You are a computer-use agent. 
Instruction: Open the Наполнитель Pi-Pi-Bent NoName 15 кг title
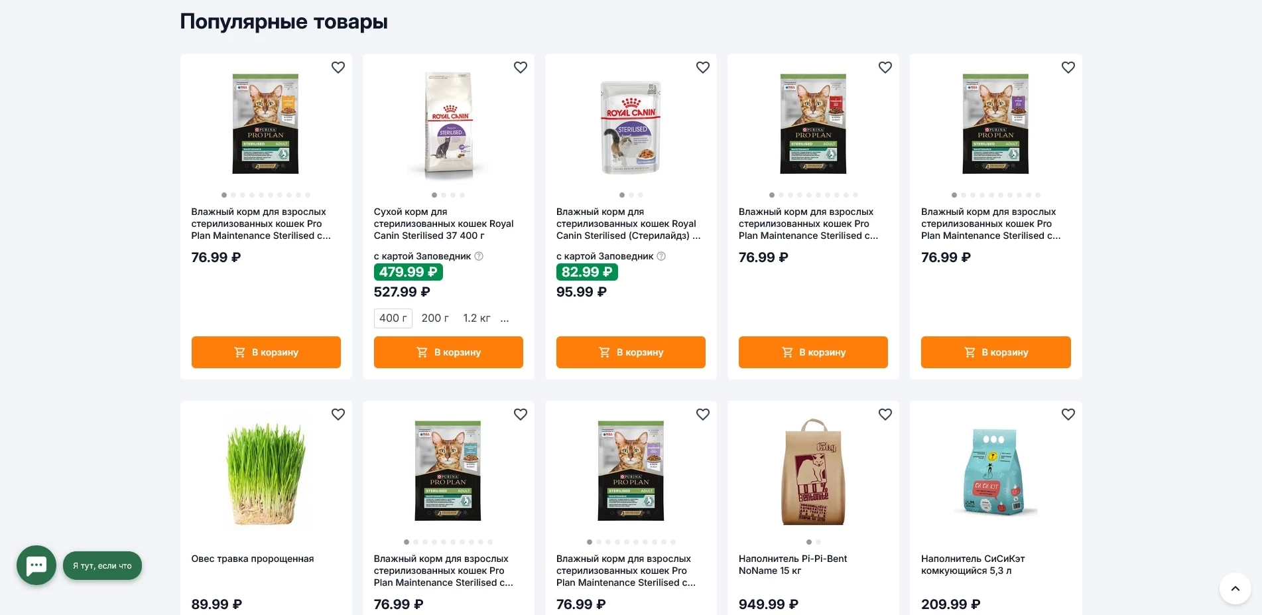click(792, 565)
